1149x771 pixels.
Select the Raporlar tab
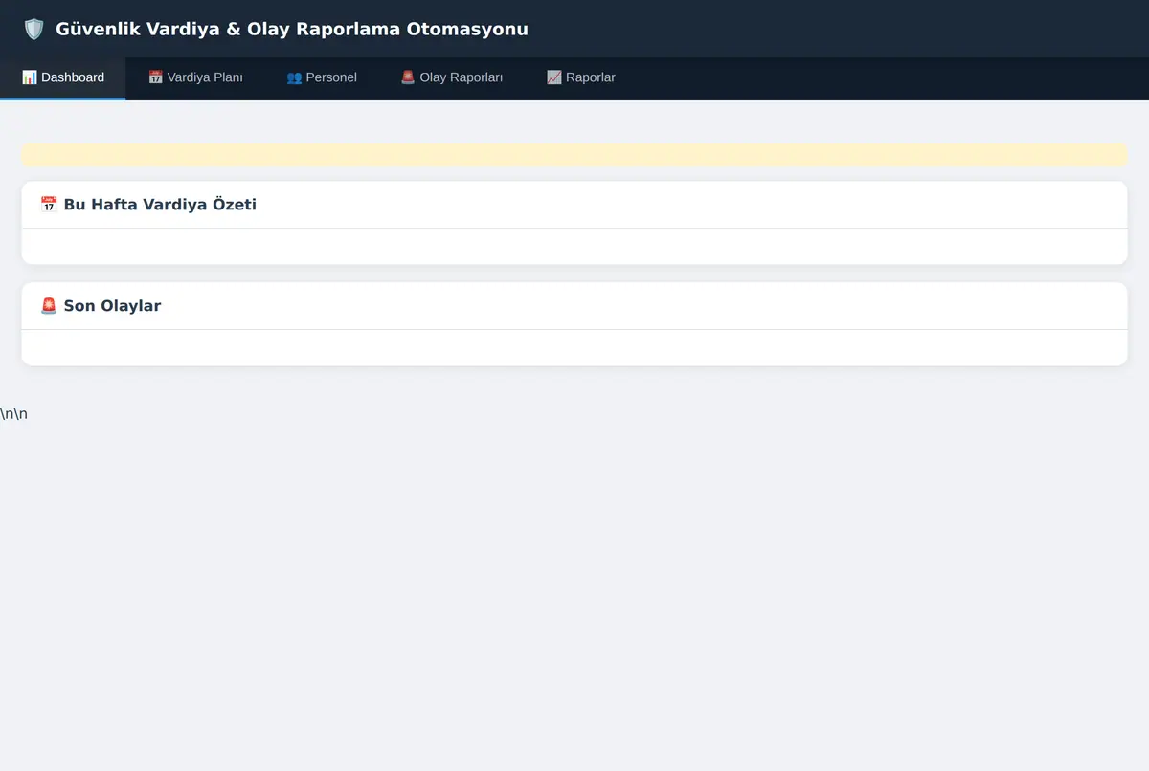pyautogui.click(x=581, y=77)
